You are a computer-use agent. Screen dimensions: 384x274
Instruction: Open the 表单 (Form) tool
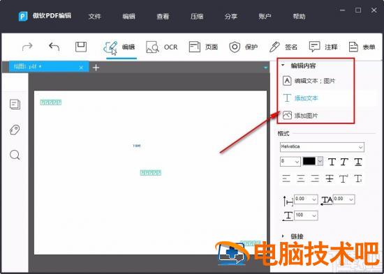[362, 47]
